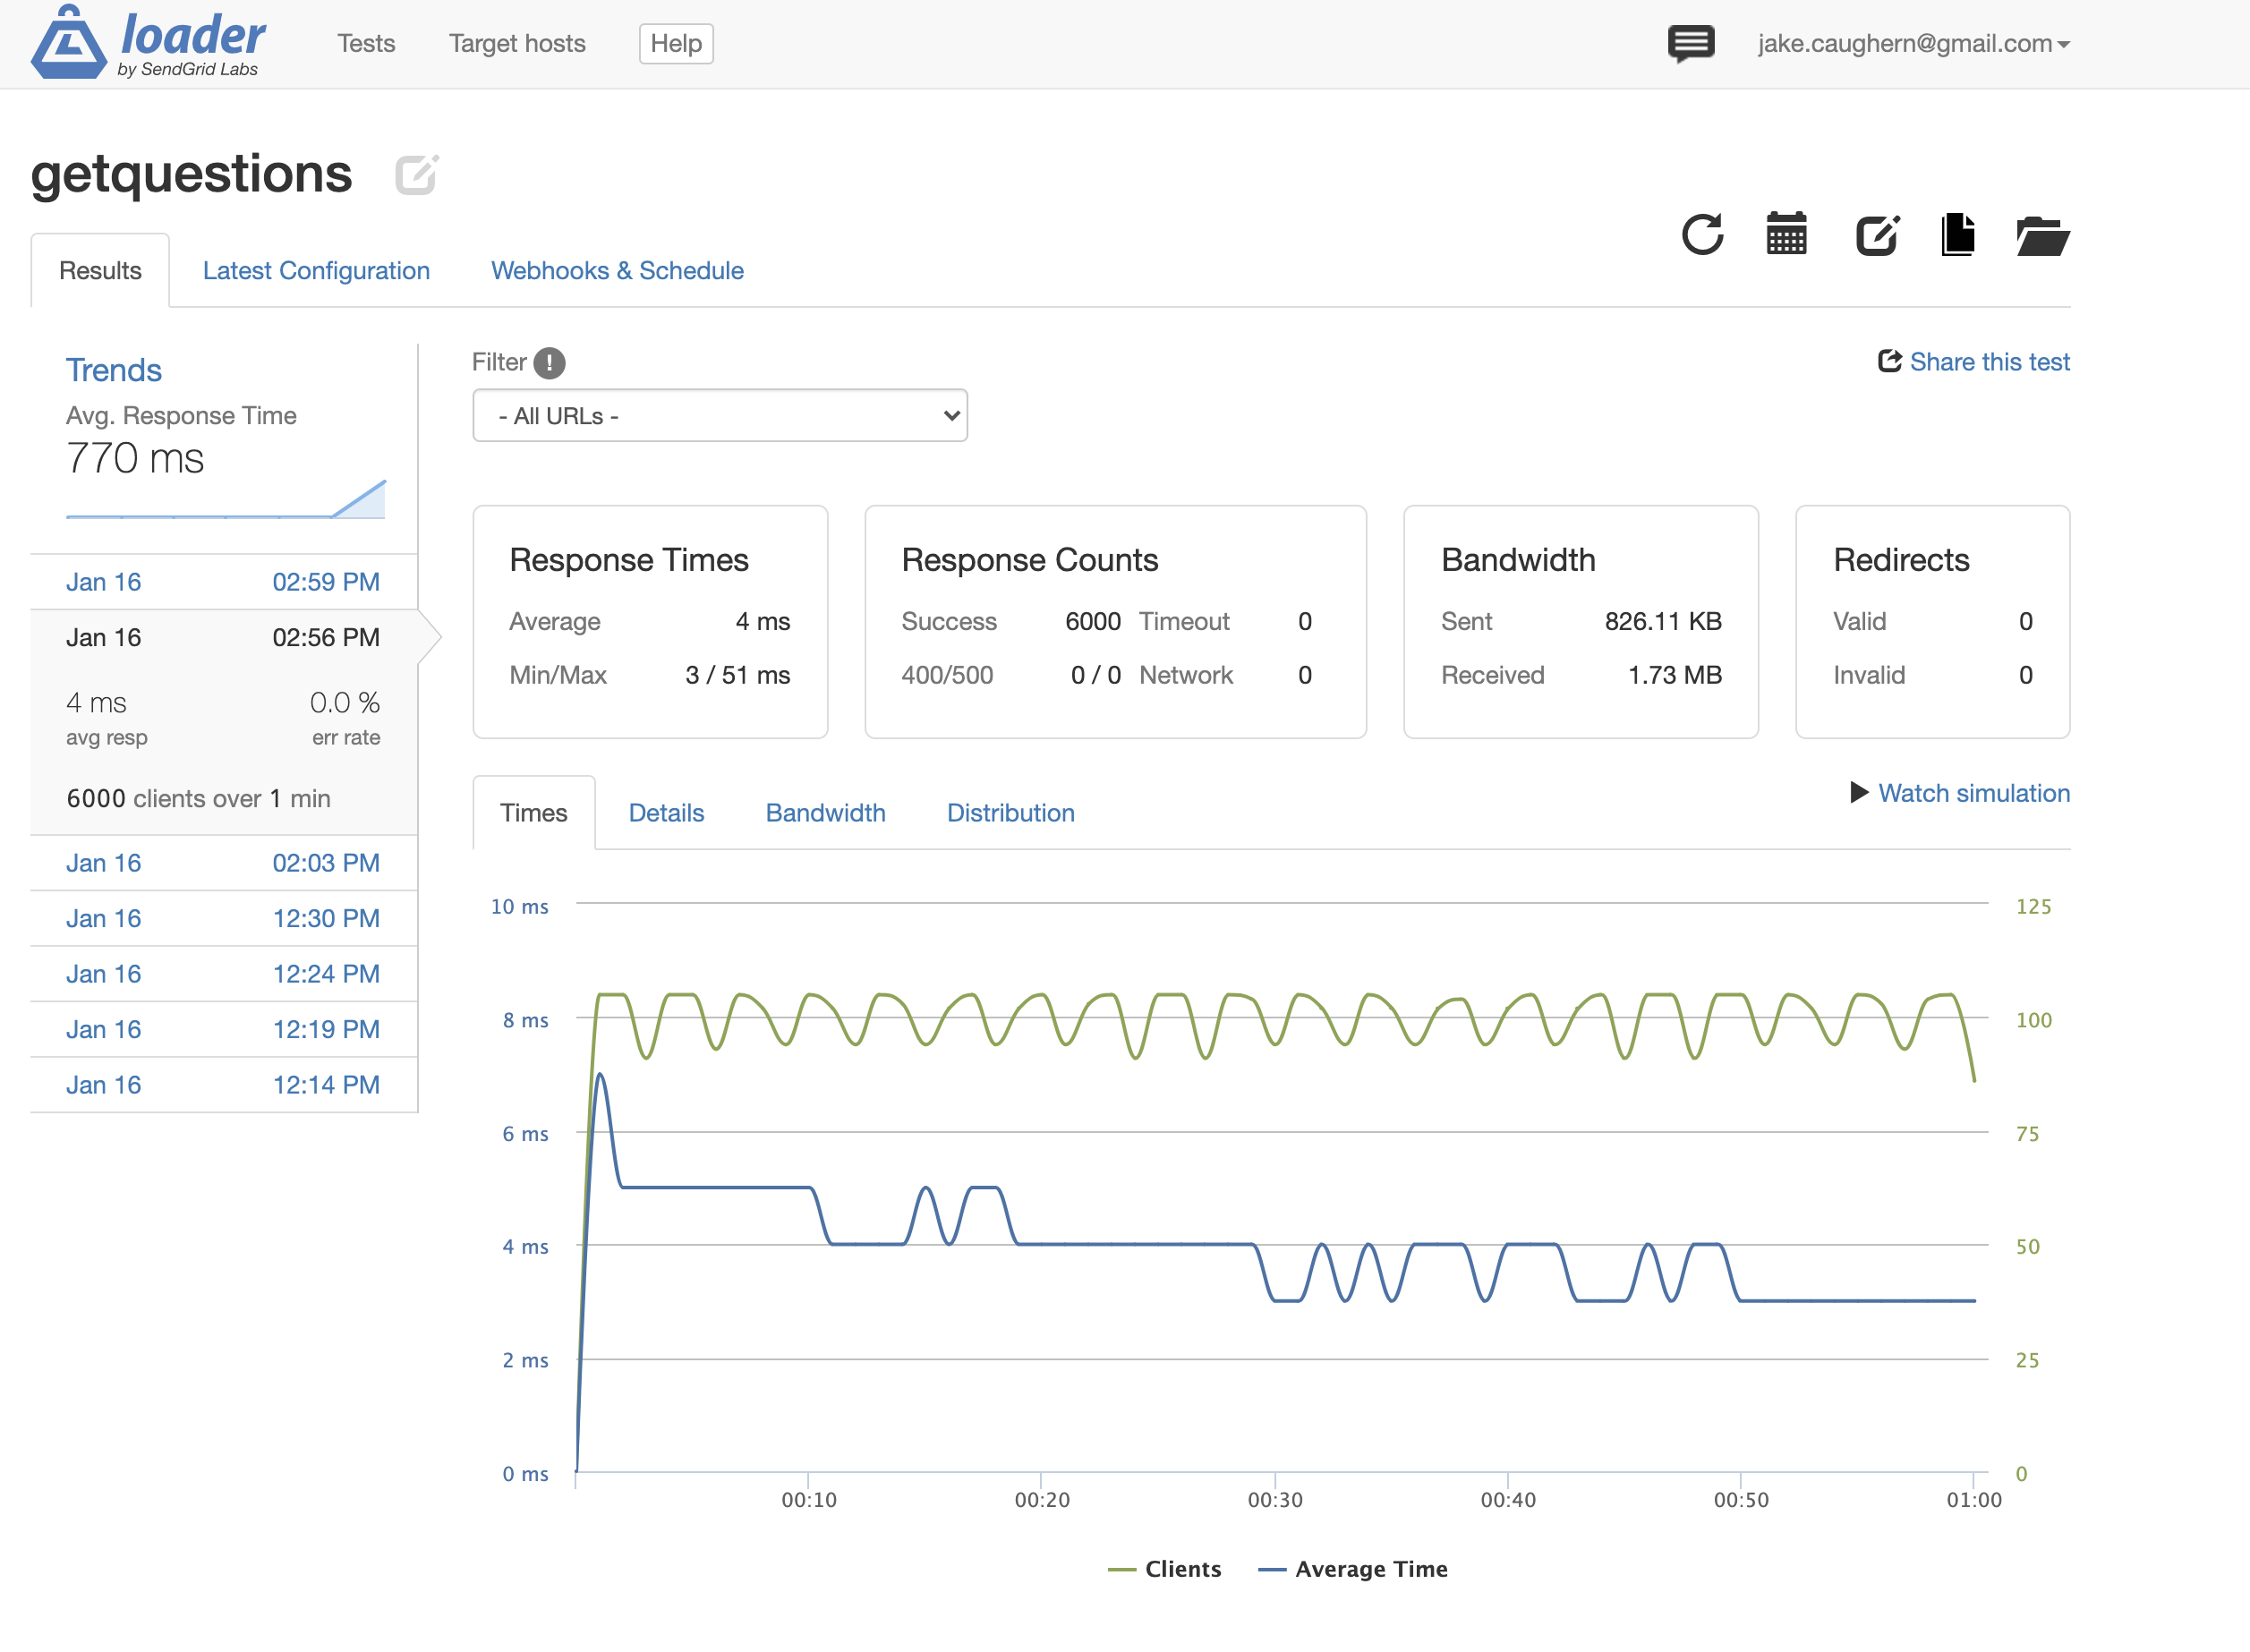Open the Tests menu item

pyautogui.click(x=366, y=43)
